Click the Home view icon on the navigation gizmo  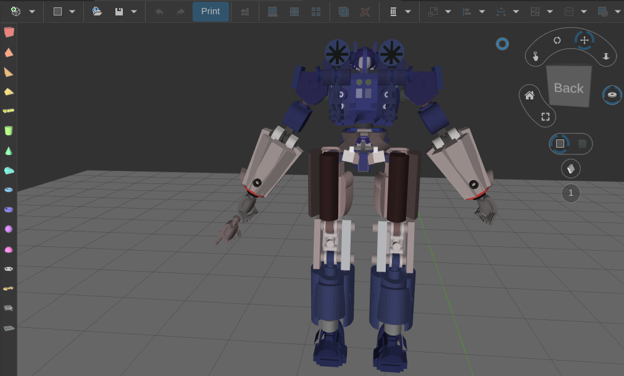coord(529,95)
